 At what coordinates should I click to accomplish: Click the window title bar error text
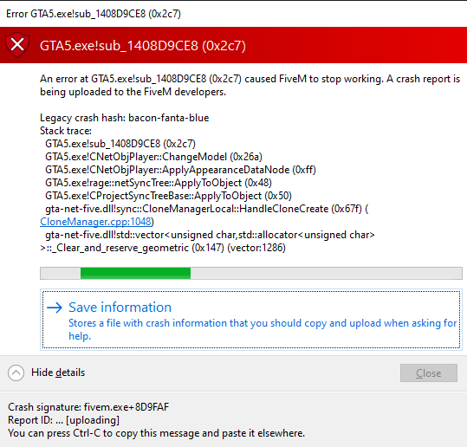click(94, 14)
